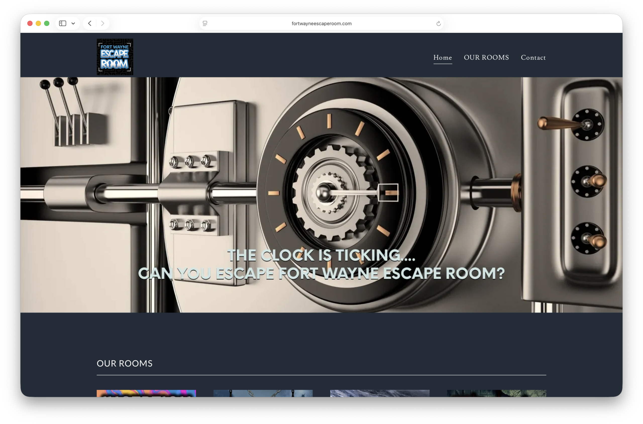Toggle the Safari sidebar button

coord(63,24)
